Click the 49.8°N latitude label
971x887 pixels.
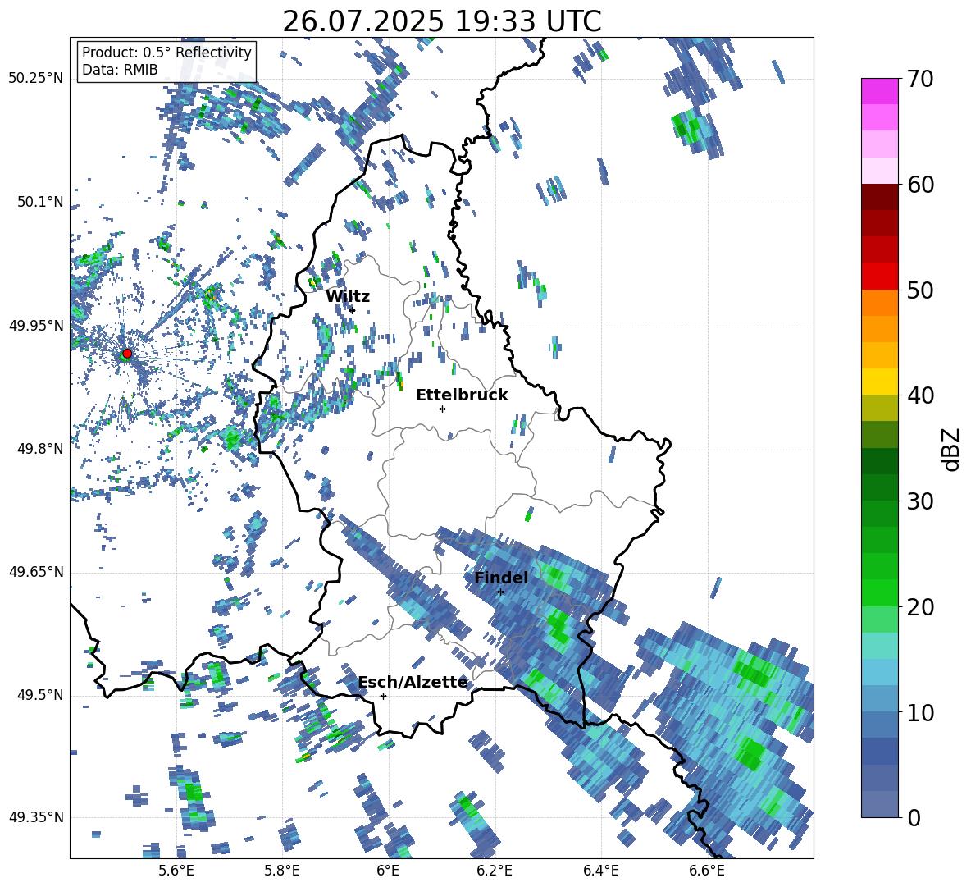[40, 449]
